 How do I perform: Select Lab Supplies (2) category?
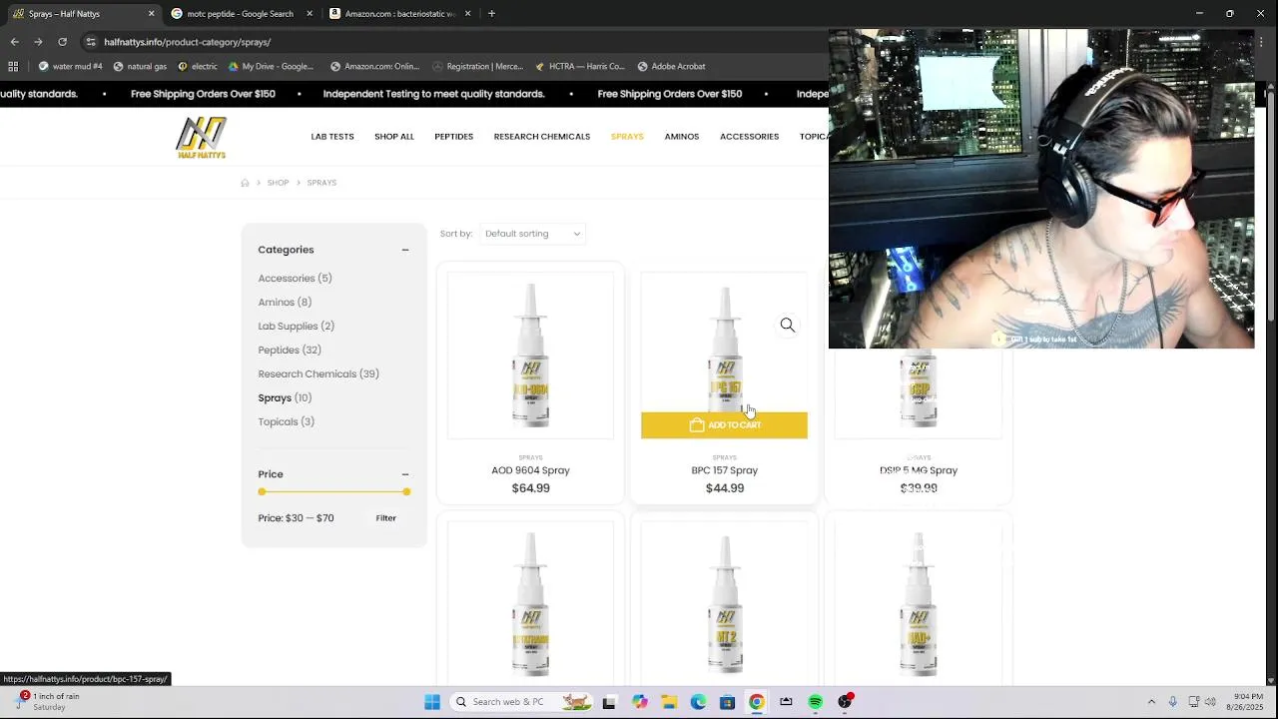[x=297, y=327]
